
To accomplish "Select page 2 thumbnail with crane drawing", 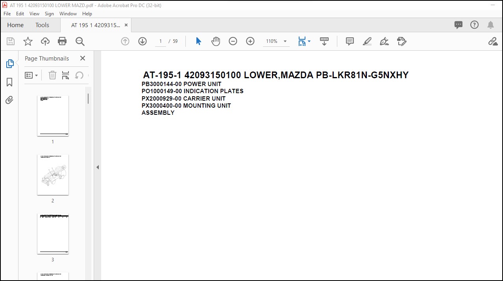I will pos(53,175).
